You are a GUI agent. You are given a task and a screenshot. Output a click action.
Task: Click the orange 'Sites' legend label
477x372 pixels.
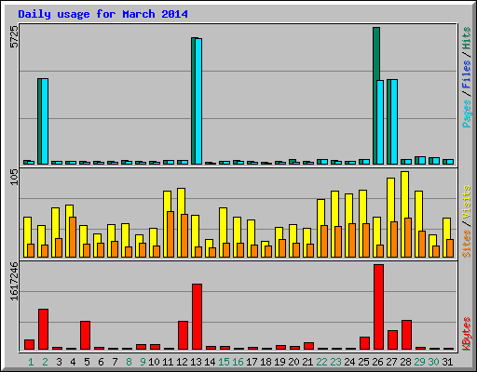[466, 244]
